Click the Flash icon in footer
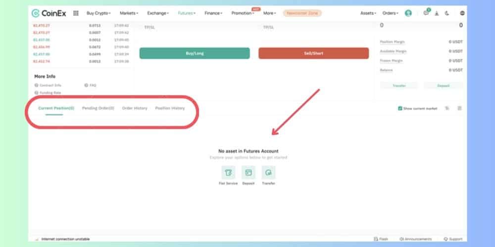This screenshot has width=495, height=247. tap(375, 239)
